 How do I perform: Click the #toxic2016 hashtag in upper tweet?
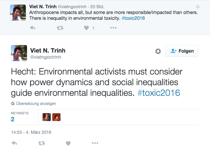pos(133,18)
